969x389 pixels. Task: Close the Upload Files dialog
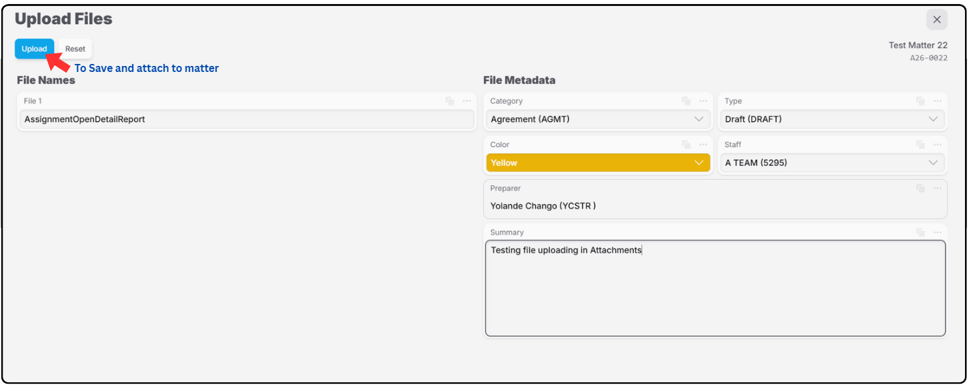click(937, 19)
